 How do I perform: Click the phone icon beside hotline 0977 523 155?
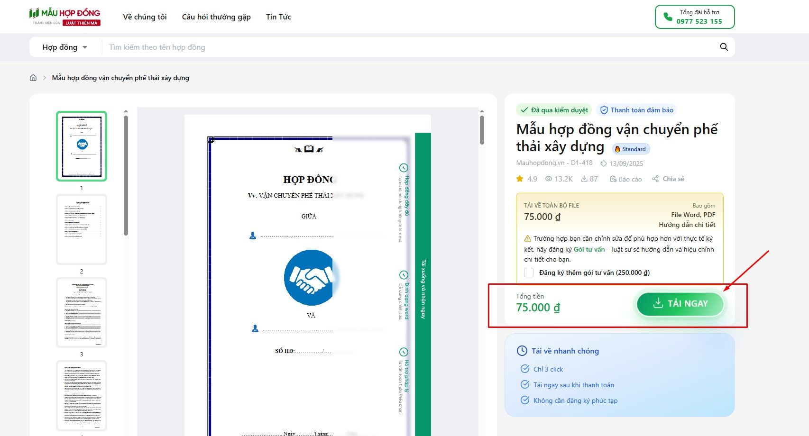coord(667,17)
